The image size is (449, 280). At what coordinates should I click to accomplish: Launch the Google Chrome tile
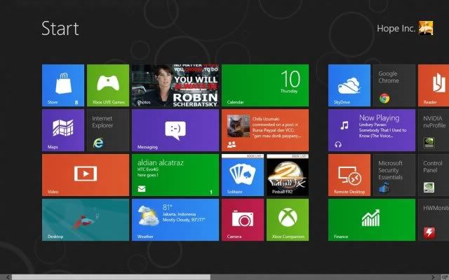point(394,85)
